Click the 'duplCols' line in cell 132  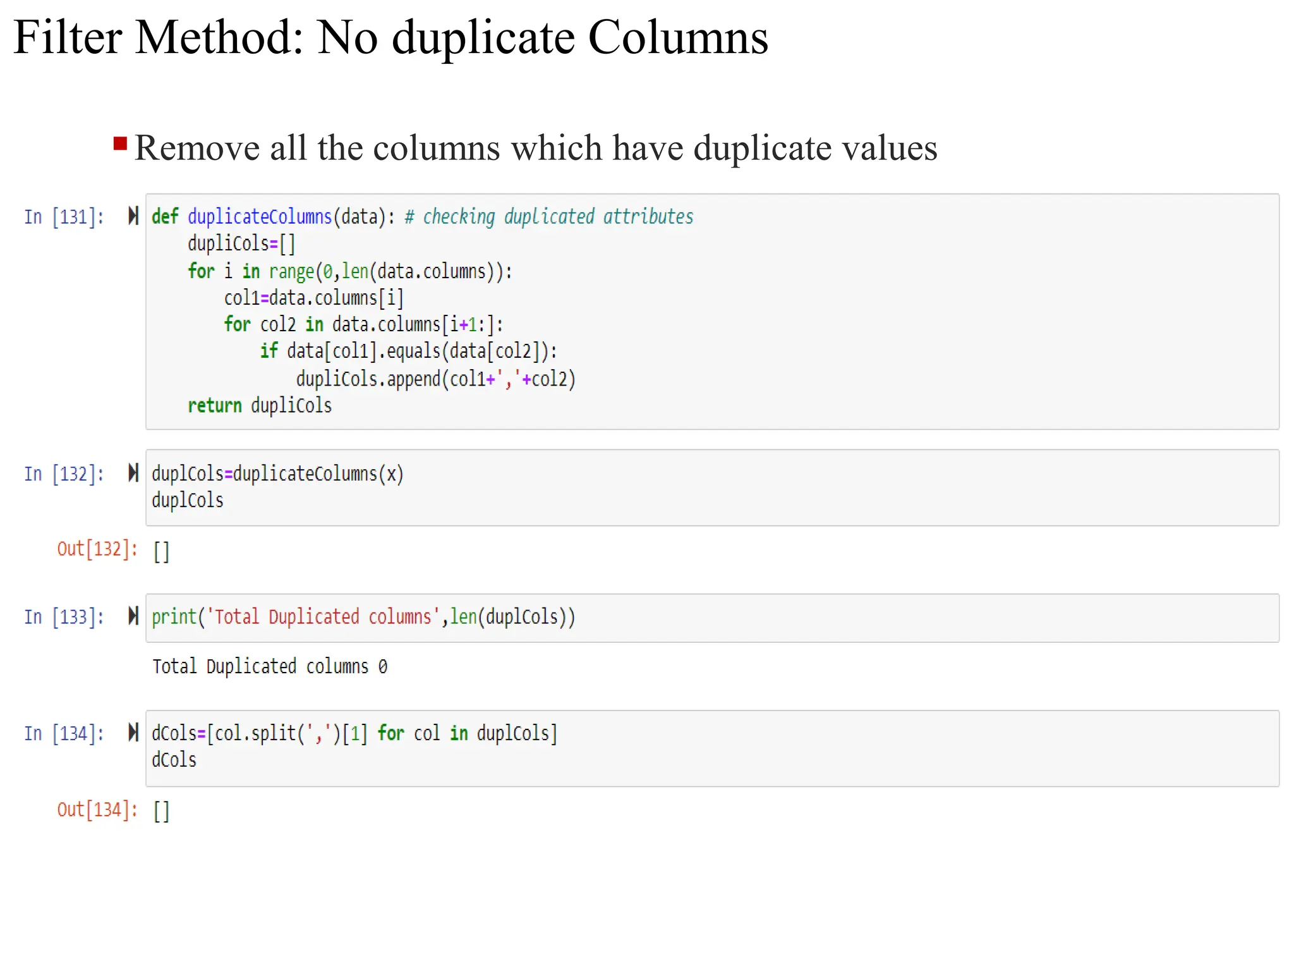point(188,501)
